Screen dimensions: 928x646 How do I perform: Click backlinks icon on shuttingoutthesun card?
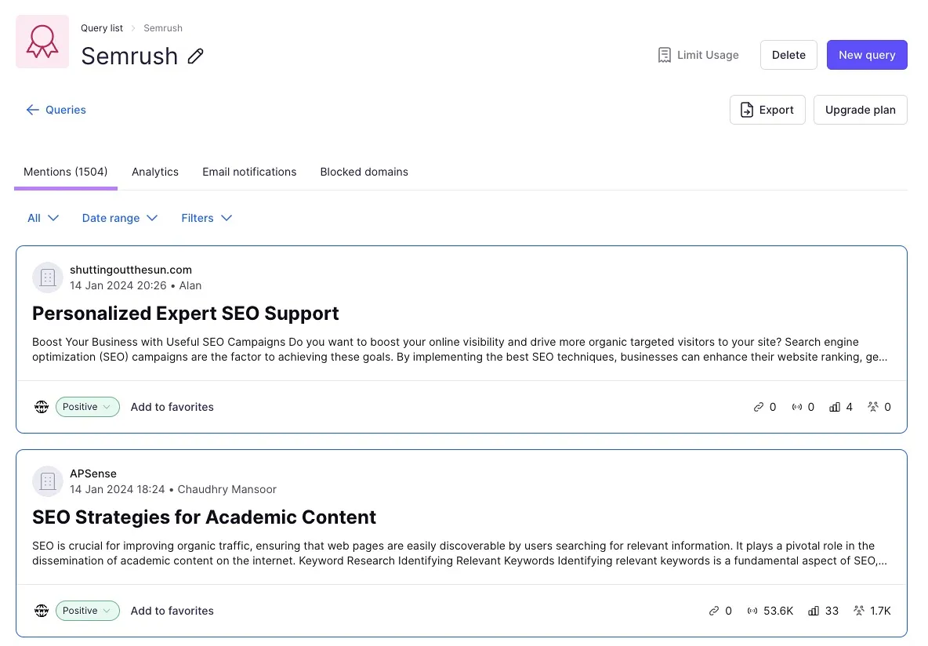pos(758,407)
